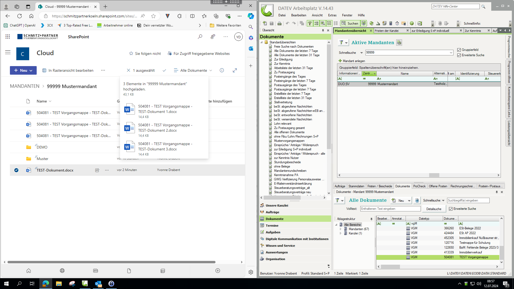
Task: Click the green help question mark icon
Action: point(412,24)
